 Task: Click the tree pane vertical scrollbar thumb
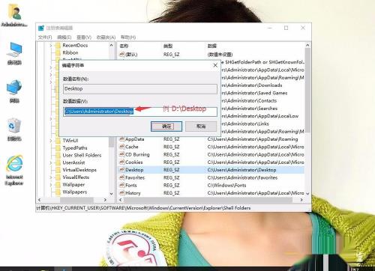[112, 141]
